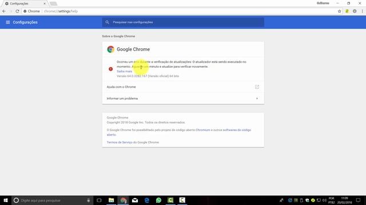Open a new tab
Screen dimensions: 366x205
(53, 4)
